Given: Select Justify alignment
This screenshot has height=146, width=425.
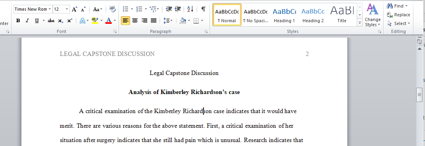Looking at the screenshot, I should click(x=154, y=21).
